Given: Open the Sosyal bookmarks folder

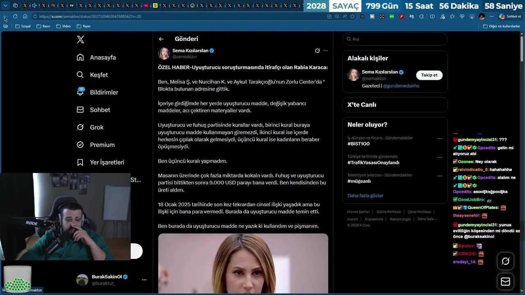Looking at the screenshot, I should [23, 26].
